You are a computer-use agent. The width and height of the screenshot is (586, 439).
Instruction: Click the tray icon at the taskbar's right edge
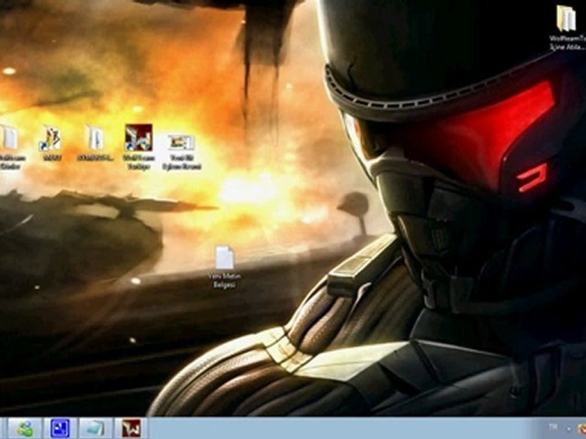pyautogui.click(x=582, y=429)
